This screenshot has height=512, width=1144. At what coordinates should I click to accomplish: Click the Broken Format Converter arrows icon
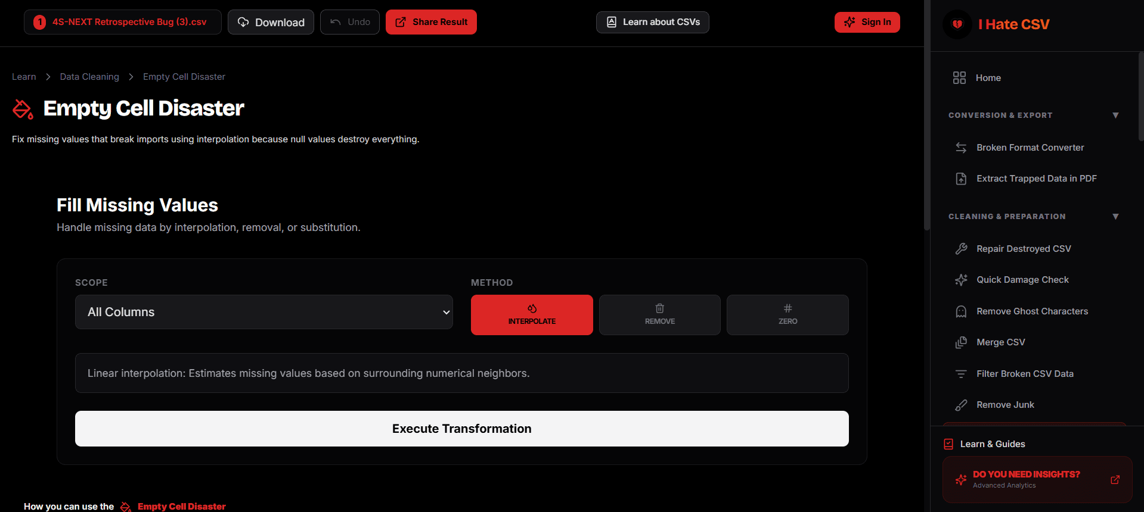pyautogui.click(x=961, y=148)
